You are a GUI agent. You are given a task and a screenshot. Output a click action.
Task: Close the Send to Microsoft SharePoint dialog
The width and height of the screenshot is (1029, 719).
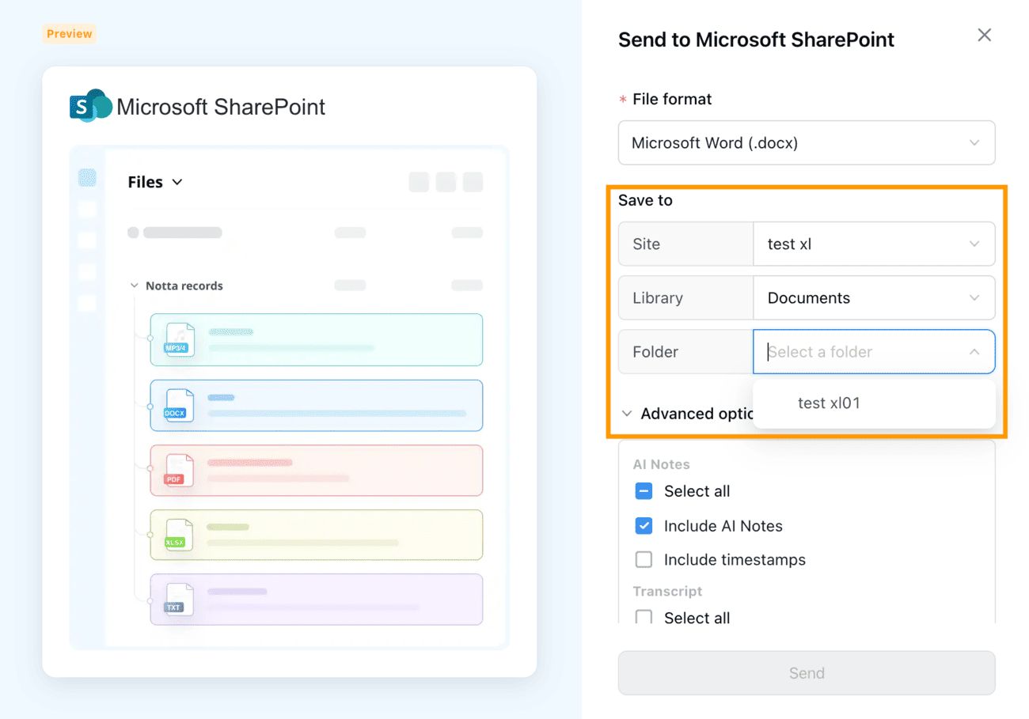(984, 35)
